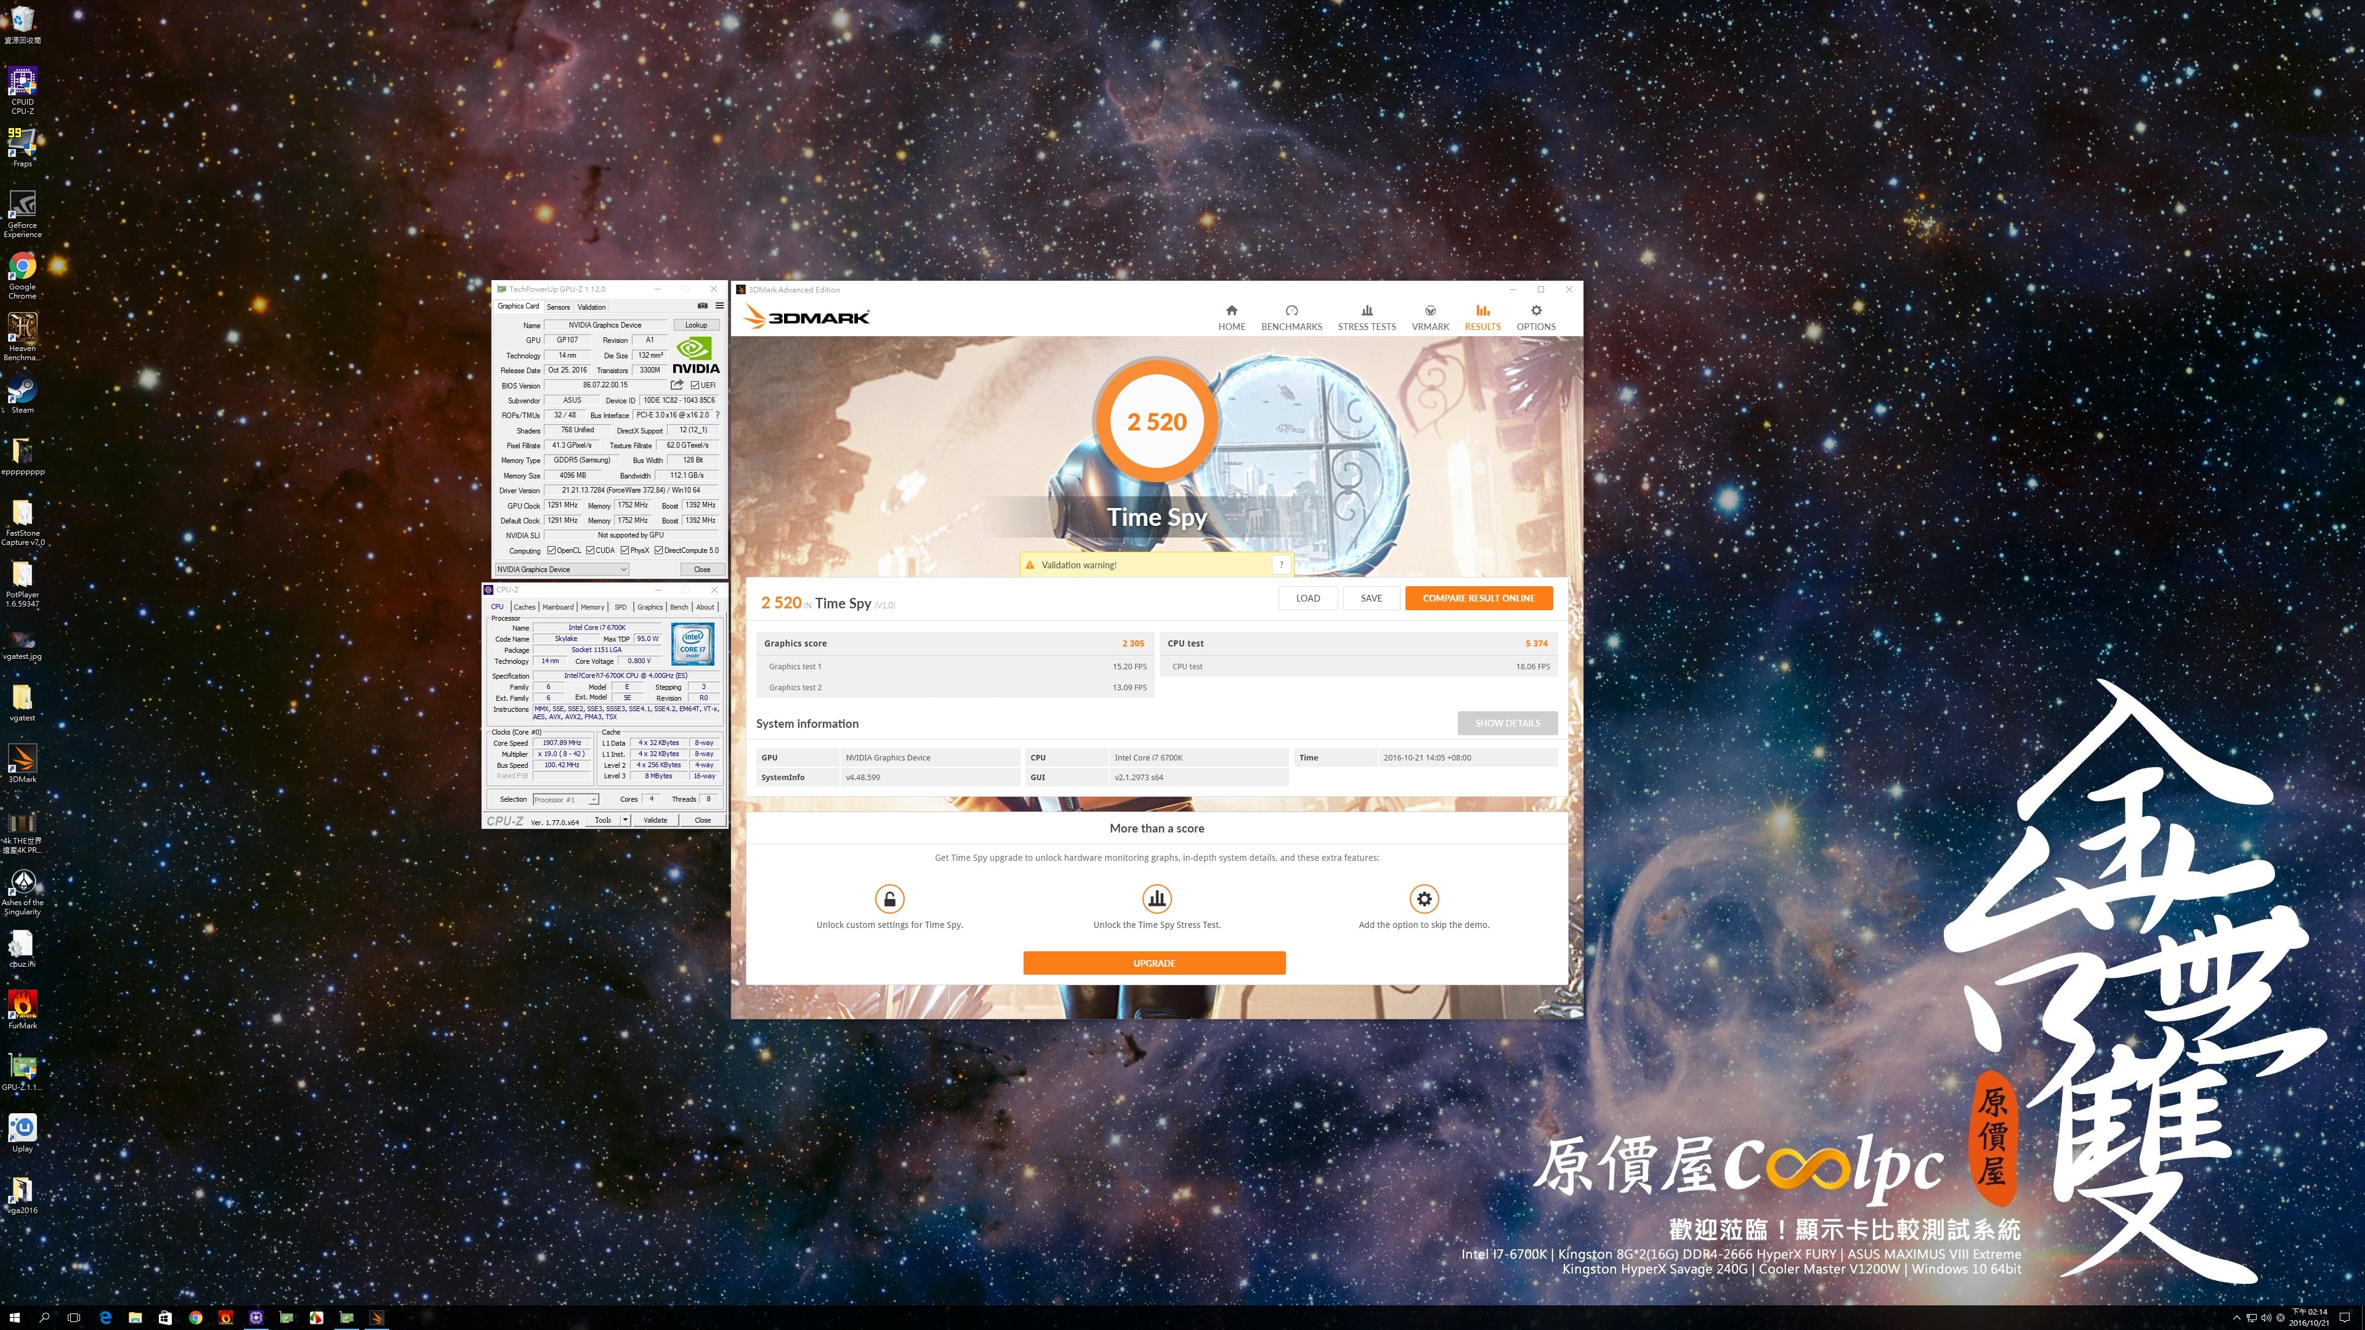
Task: Go to Benchmarks in 3DMark
Action: point(1291,318)
